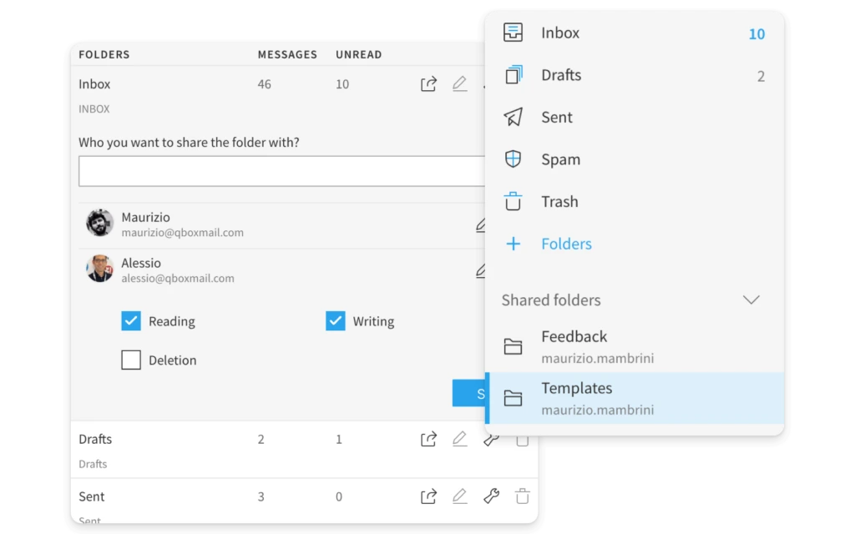Click the share icon in Inbox row
This screenshot has height=534, width=855.
pos(428,84)
